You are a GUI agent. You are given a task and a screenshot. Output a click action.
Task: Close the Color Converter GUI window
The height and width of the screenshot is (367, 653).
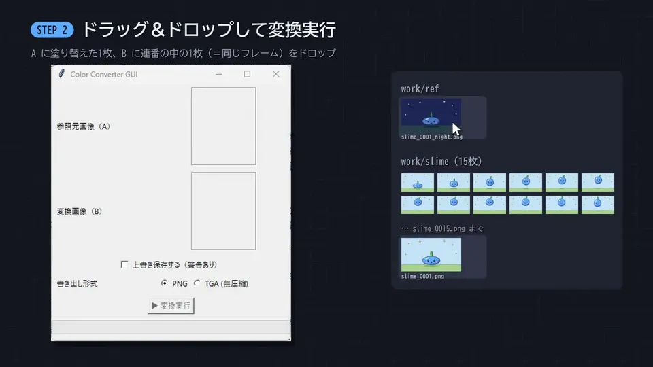275,74
